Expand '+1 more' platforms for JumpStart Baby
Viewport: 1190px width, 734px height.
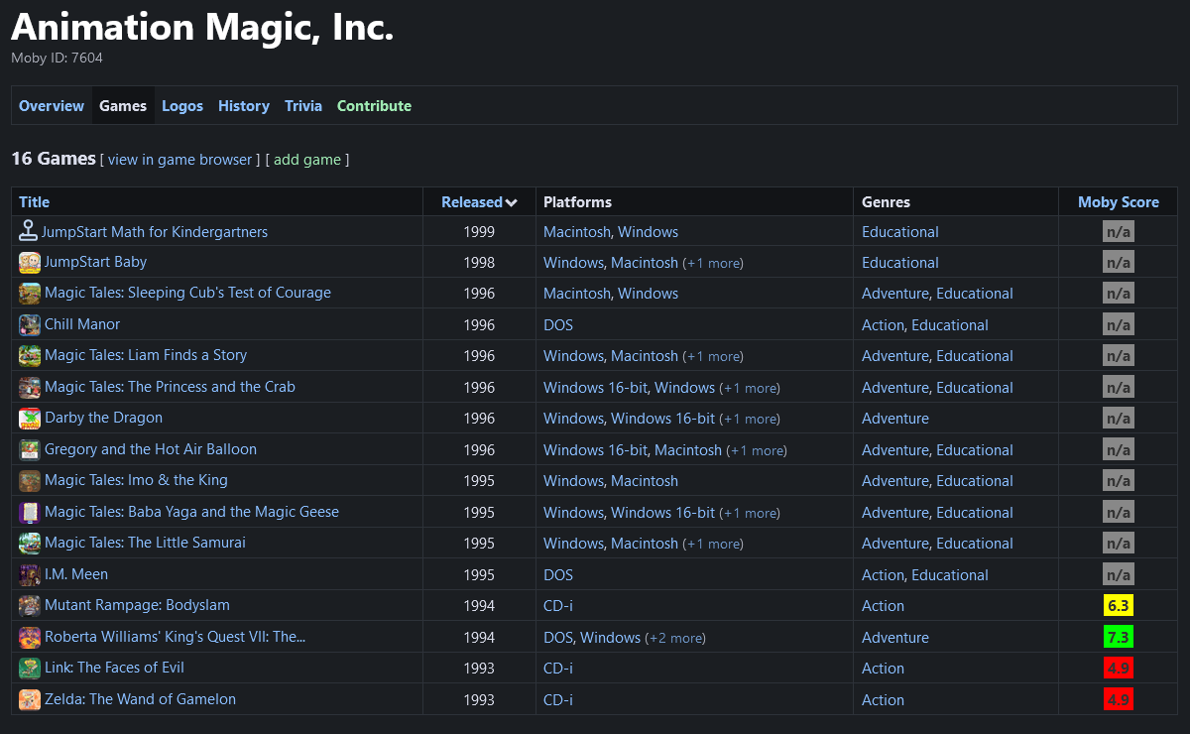tap(713, 263)
